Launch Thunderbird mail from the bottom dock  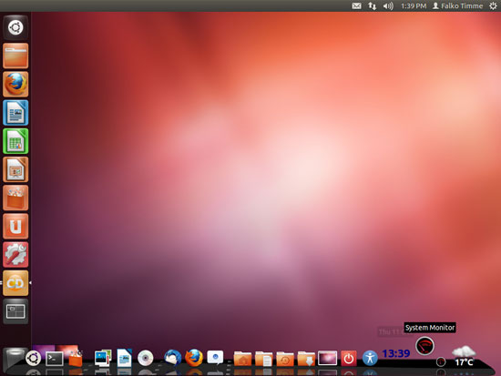click(x=172, y=357)
